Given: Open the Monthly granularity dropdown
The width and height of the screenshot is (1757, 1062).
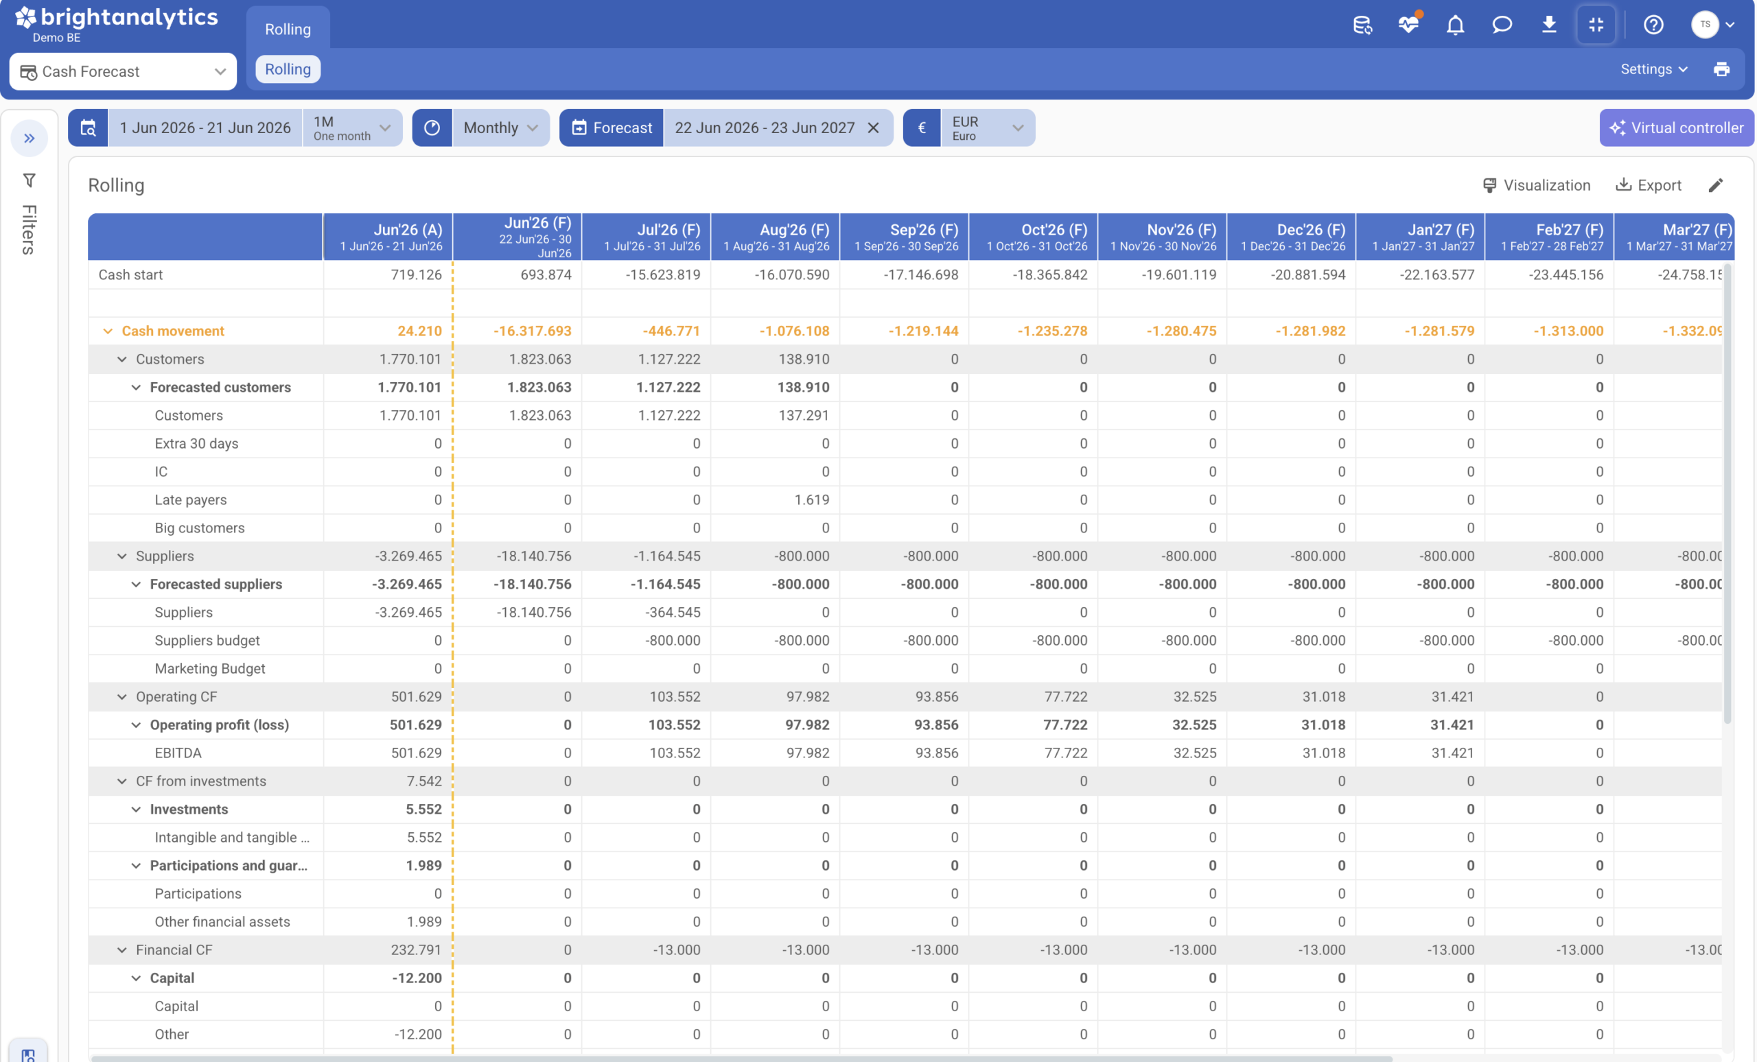Looking at the screenshot, I should (x=500, y=128).
